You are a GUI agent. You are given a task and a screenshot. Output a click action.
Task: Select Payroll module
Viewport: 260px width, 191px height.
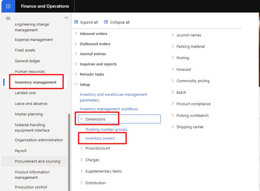[x=21, y=151]
